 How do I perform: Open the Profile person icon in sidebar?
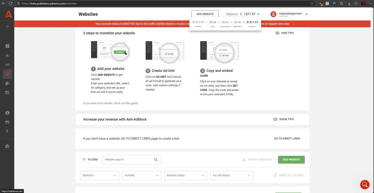7,113
